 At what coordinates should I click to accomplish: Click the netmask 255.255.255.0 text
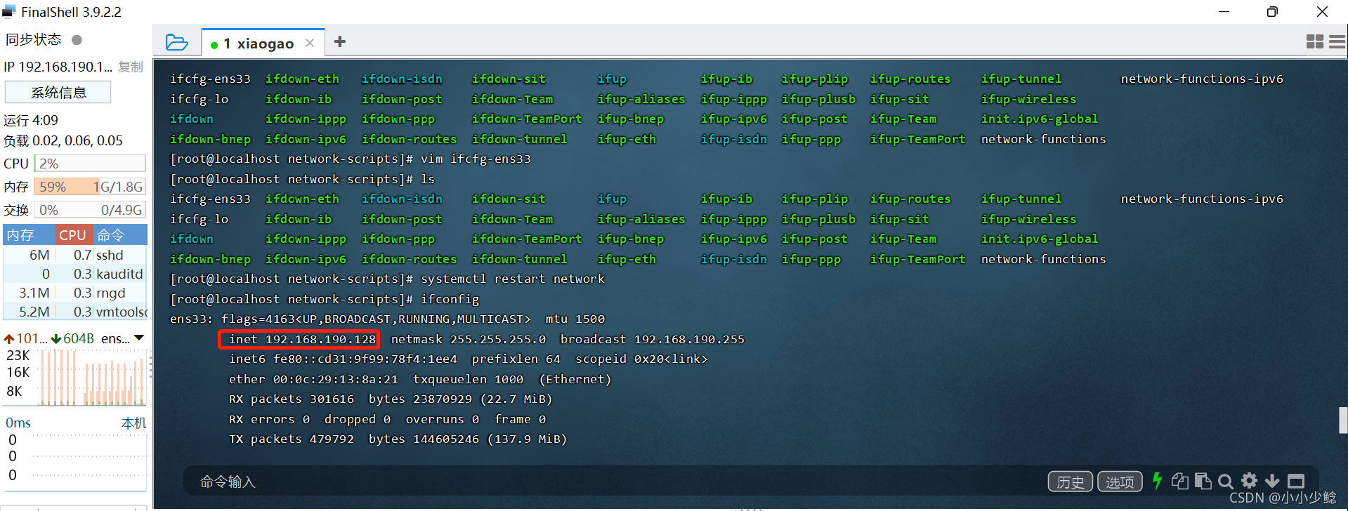(x=469, y=339)
